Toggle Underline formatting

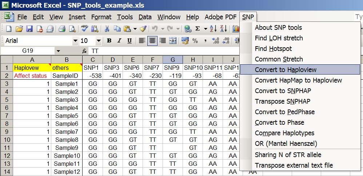pyautogui.click(x=129, y=41)
